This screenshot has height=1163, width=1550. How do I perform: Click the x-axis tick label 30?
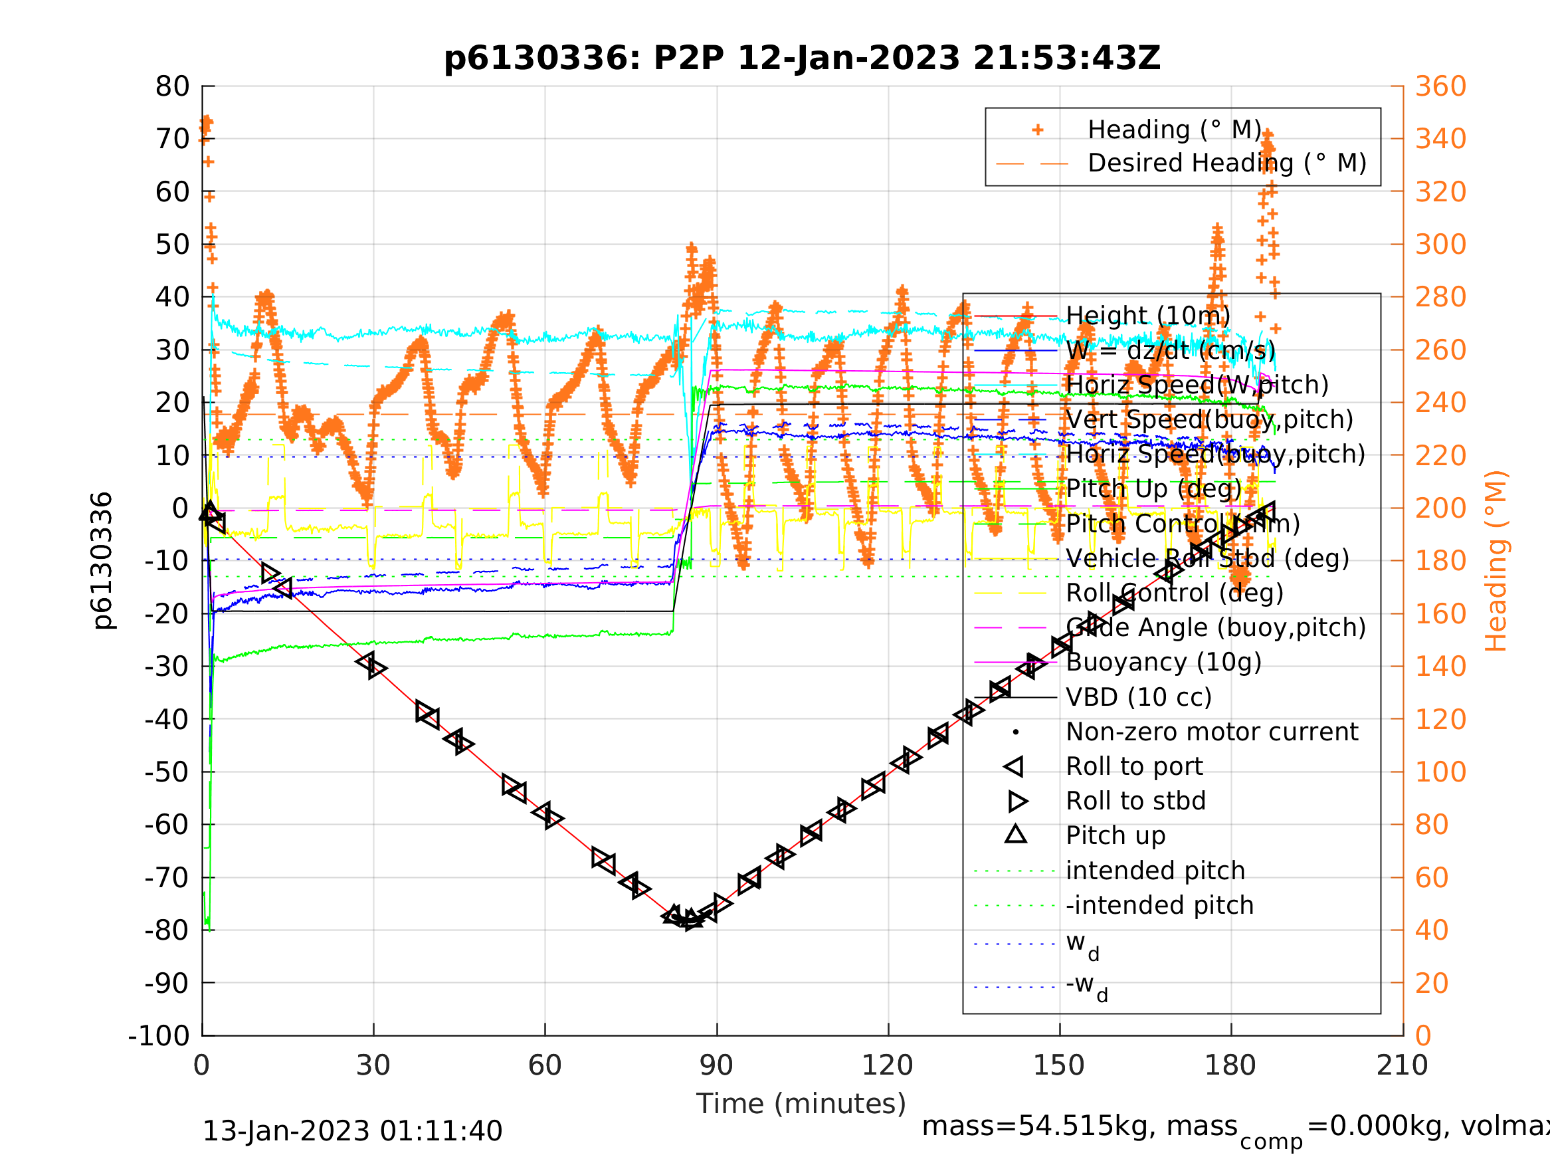click(373, 1065)
